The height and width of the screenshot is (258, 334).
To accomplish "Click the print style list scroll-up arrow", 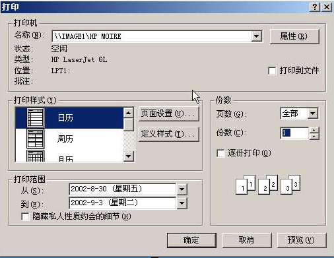I will click(128, 113).
